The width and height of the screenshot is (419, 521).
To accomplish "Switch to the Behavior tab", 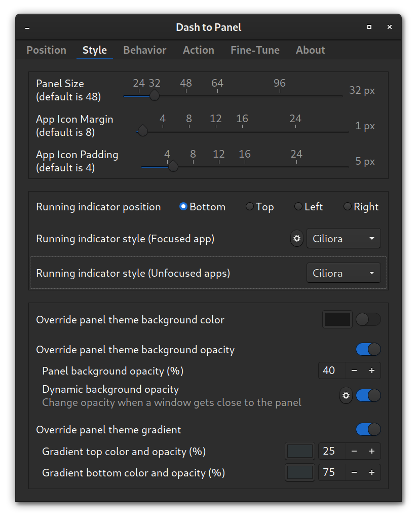I will coord(144,50).
